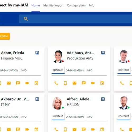The image size is (132, 132).
Task: Open contact card icon for Adam, Frieda
Action: coord(37,53)
